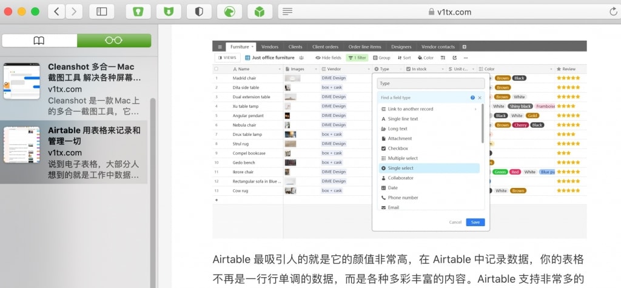
Task: Click the Type field name input
Action: [x=431, y=84]
